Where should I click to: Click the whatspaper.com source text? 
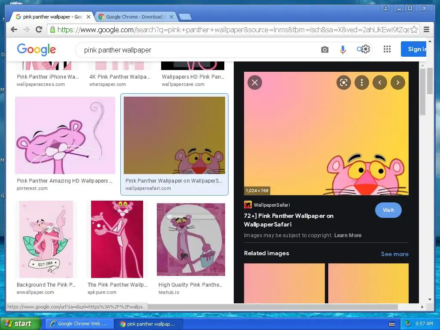click(x=107, y=84)
